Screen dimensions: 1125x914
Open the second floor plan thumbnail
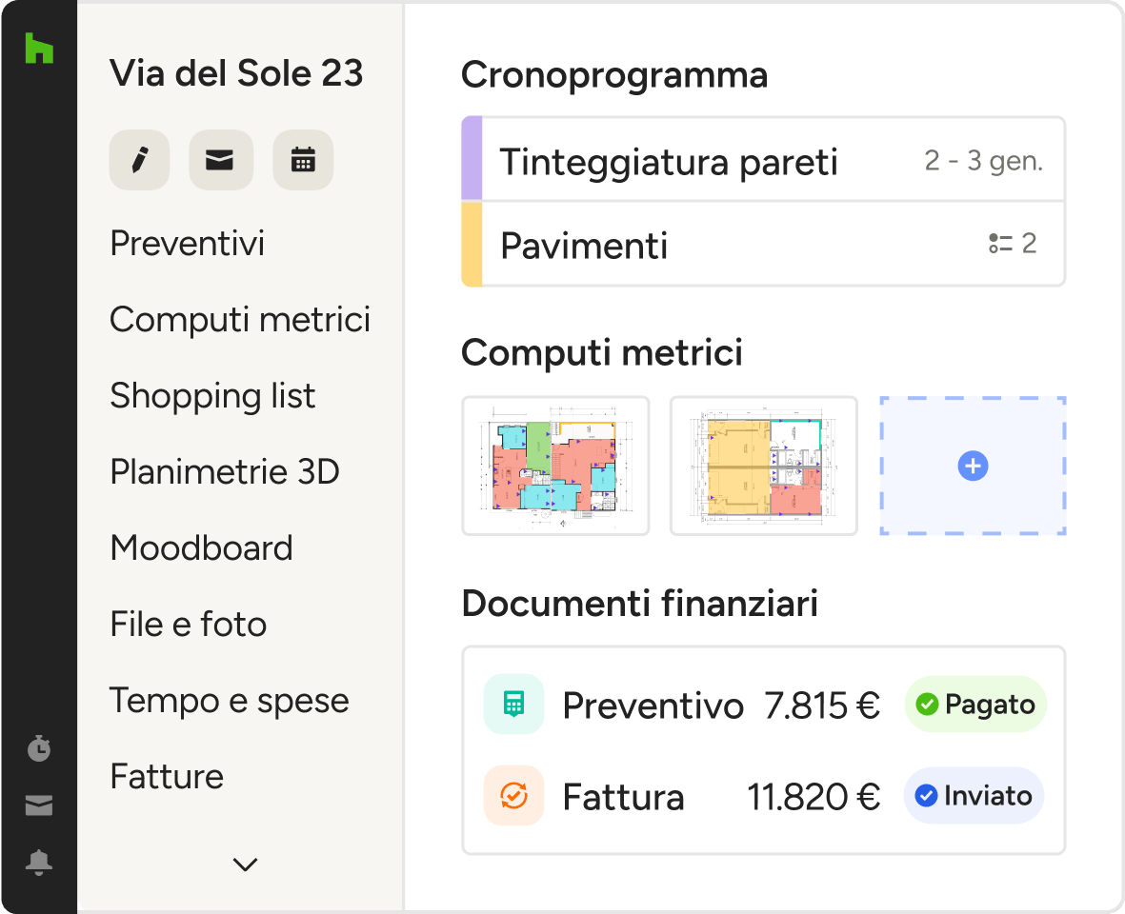(764, 467)
